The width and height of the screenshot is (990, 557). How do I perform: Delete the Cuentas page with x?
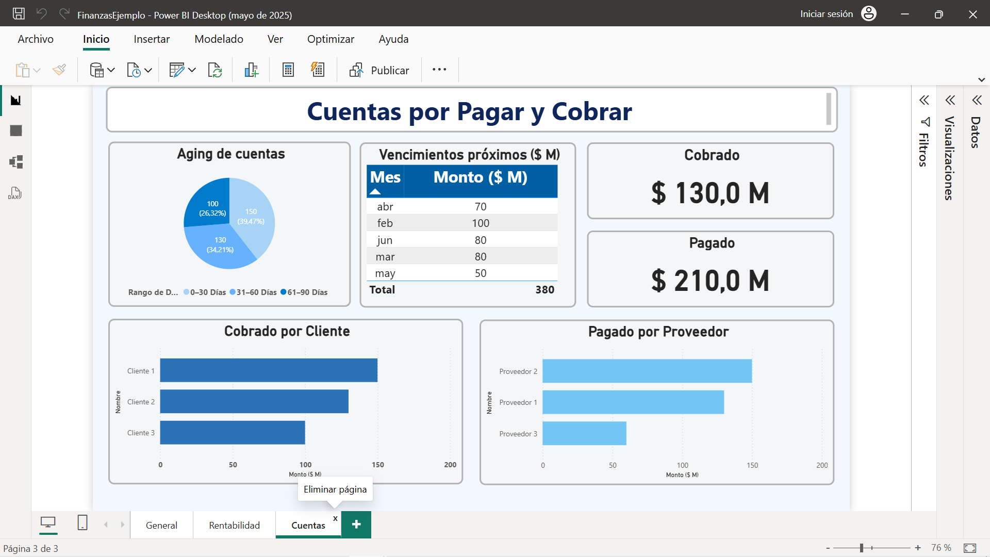[335, 518]
